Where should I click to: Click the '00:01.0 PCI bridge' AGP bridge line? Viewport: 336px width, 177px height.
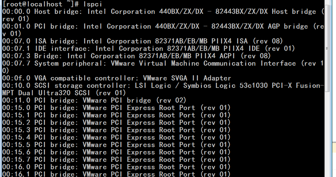click(x=163, y=27)
